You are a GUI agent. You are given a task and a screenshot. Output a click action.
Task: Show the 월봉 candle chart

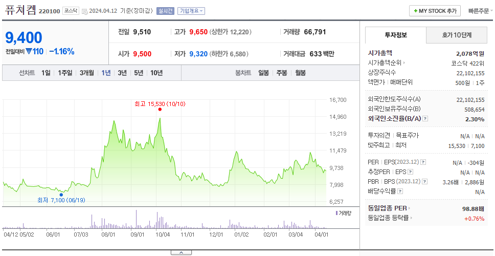coord(301,73)
